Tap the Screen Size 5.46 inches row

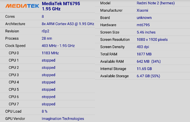click(x=142, y=32)
